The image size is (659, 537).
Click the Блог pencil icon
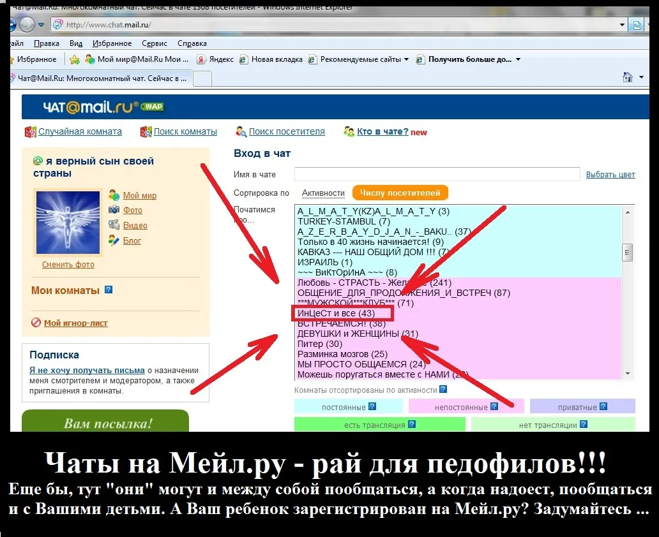point(114,240)
